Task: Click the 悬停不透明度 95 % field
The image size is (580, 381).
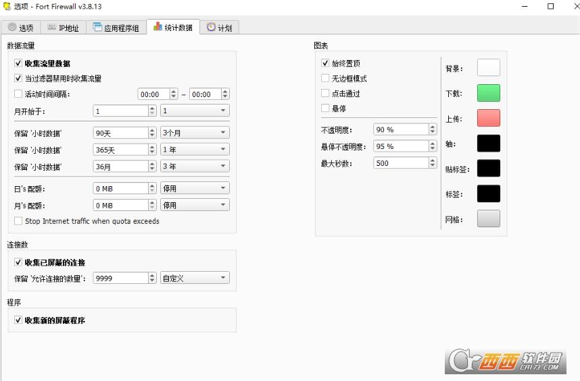Action: tap(401, 146)
